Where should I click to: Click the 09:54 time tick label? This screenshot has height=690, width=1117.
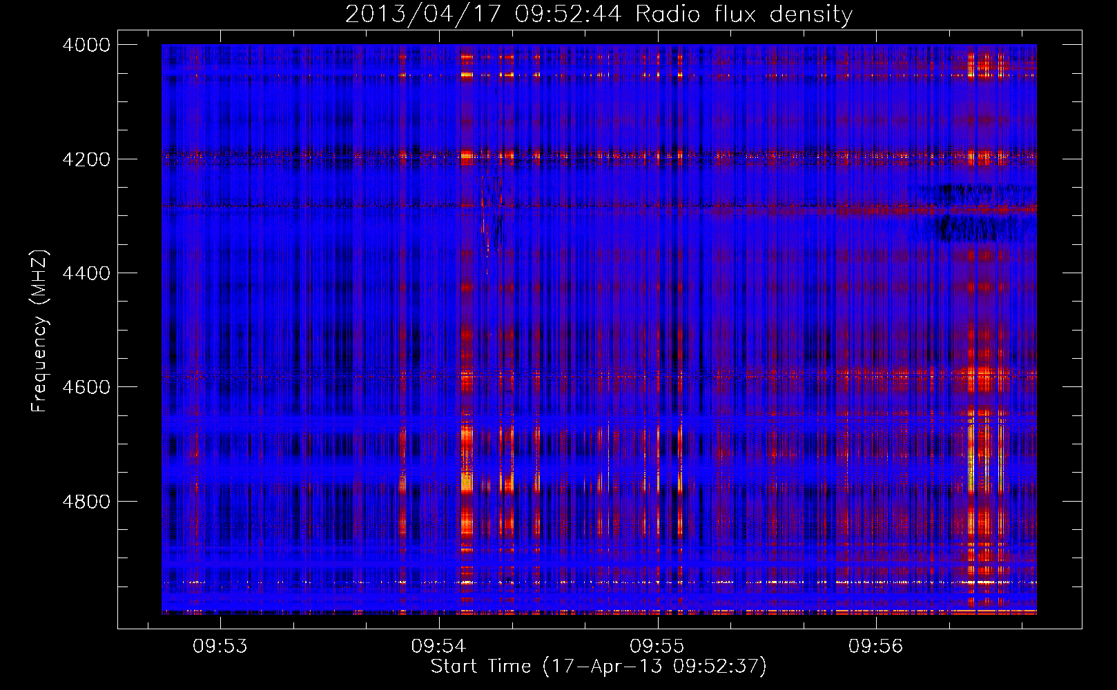click(x=439, y=646)
